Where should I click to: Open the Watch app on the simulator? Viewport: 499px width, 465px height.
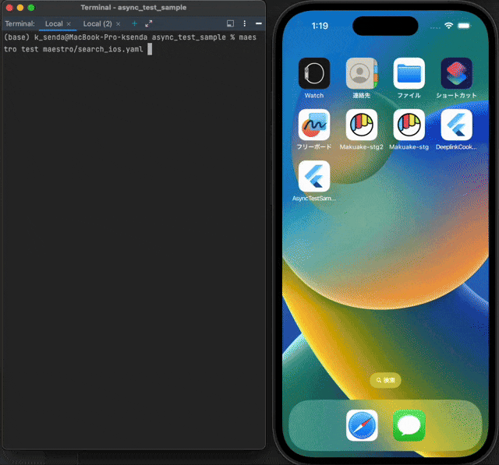point(314,73)
